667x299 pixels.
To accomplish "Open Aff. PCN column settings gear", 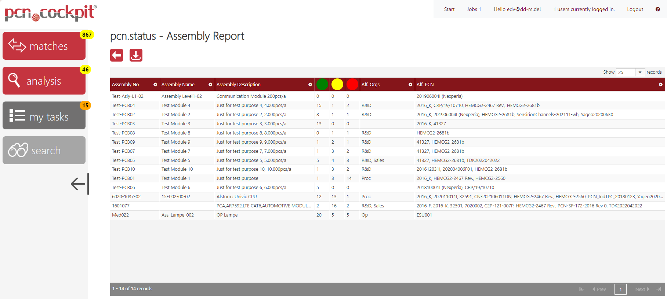I will pyautogui.click(x=661, y=85).
